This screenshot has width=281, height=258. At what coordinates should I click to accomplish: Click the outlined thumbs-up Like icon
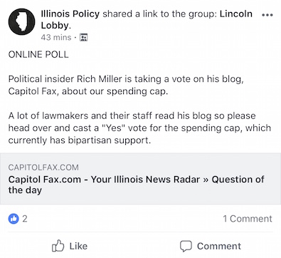coord(58,246)
